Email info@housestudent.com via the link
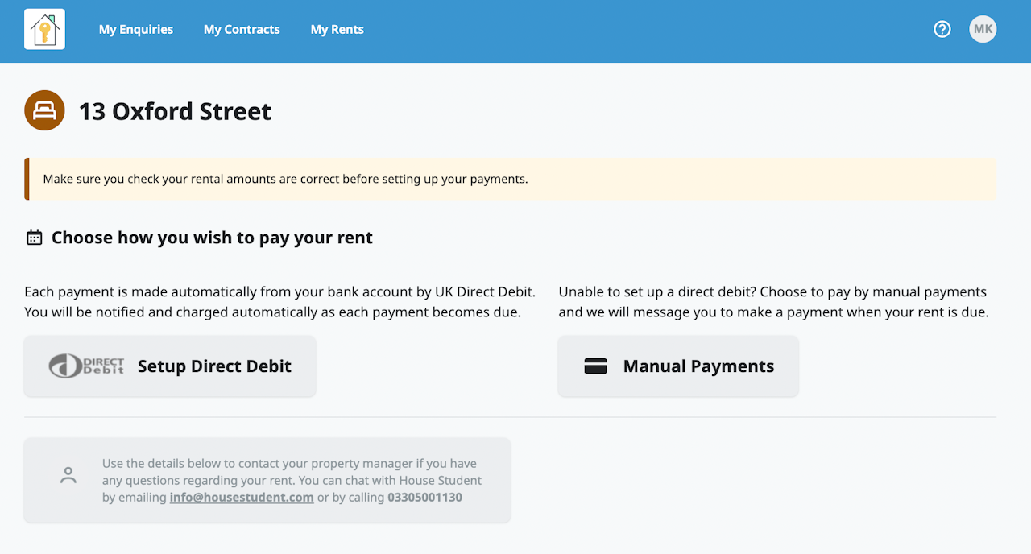This screenshot has height=554, width=1031. point(242,498)
